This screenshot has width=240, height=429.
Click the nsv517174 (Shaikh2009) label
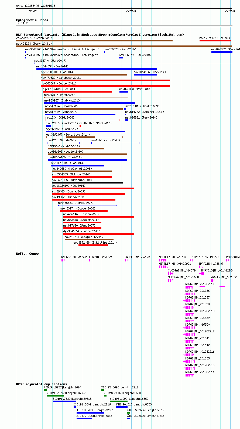[63, 106]
